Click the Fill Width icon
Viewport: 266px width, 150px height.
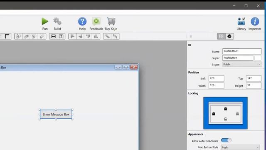click(53, 36)
